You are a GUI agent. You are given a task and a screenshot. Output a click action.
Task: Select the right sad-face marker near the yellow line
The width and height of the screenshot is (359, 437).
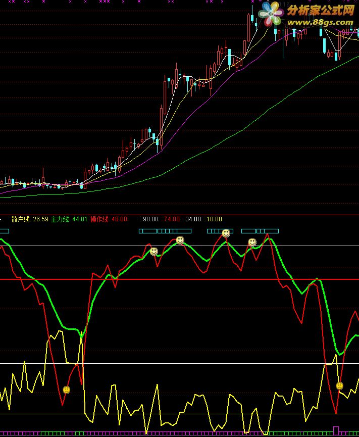pyautogui.click(x=340, y=385)
